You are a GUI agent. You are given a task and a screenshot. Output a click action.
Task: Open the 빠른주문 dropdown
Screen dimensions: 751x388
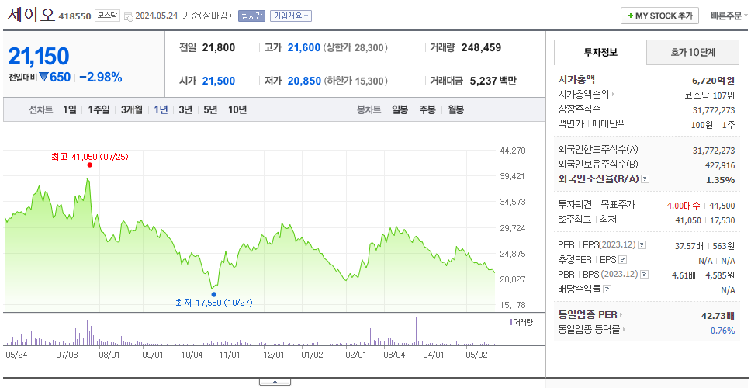tap(729, 16)
